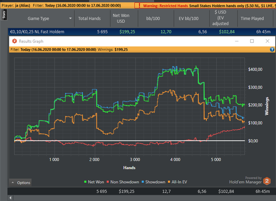Click the $400,00 axis label

pyautogui.click(x=255, y=69)
